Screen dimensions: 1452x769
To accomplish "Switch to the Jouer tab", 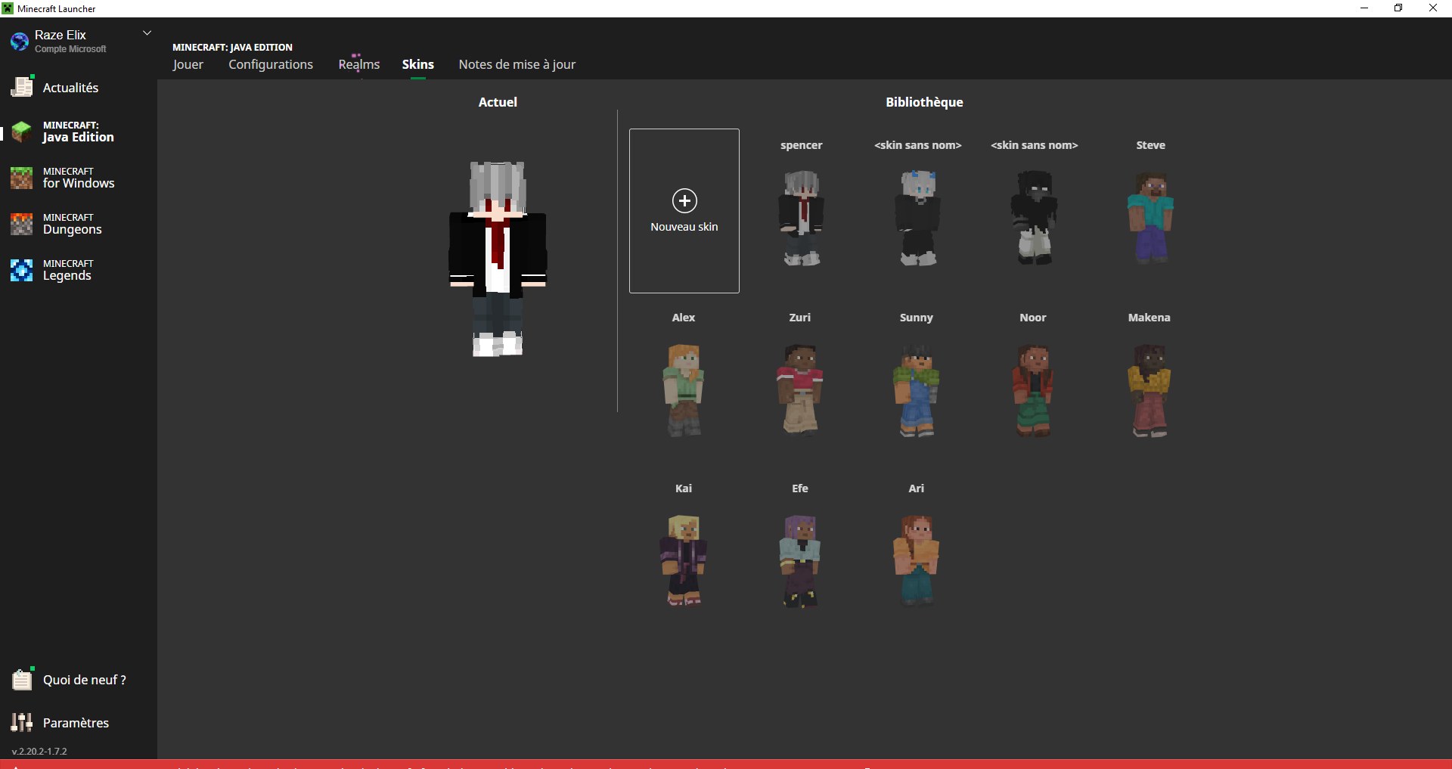I will tap(188, 64).
